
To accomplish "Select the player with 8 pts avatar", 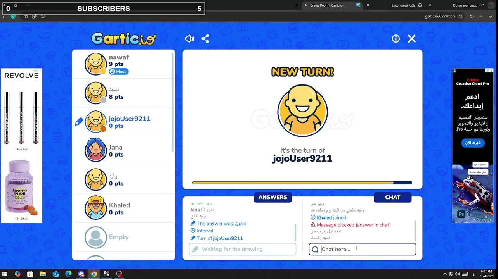I will point(95,93).
